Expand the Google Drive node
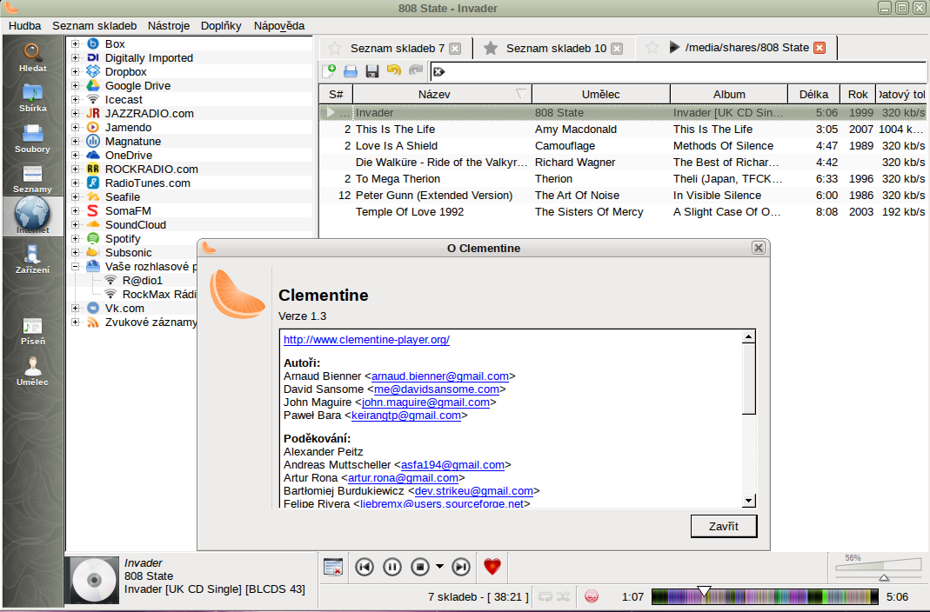930x612 pixels. coord(76,86)
